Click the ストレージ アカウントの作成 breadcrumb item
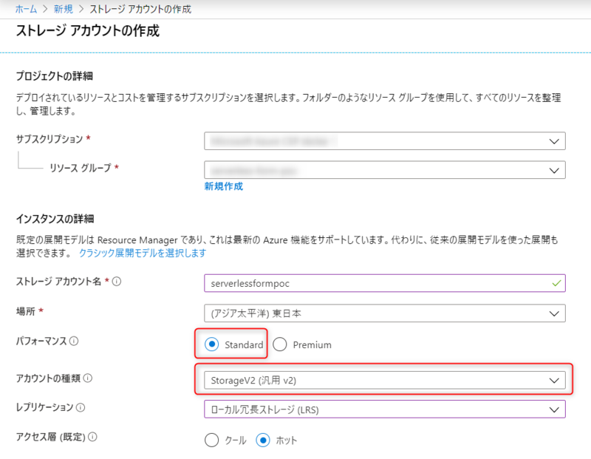Image resolution: width=591 pixels, height=459 pixels. click(x=140, y=10)
